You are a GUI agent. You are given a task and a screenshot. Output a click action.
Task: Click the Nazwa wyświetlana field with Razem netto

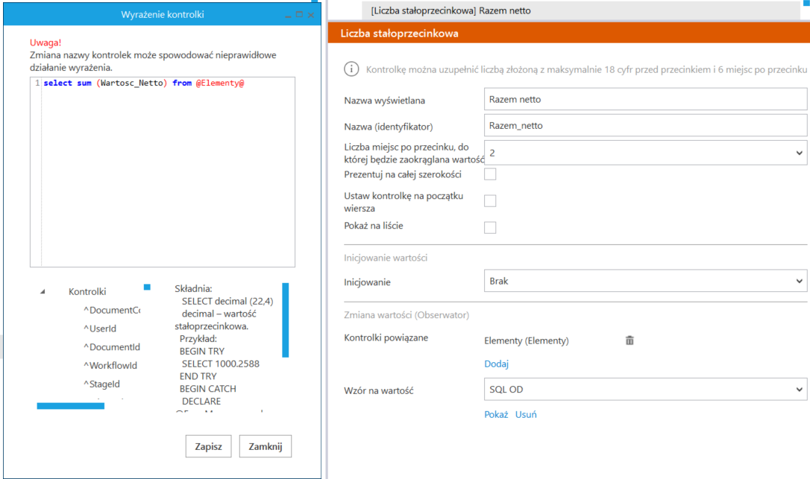click(645, 99)
